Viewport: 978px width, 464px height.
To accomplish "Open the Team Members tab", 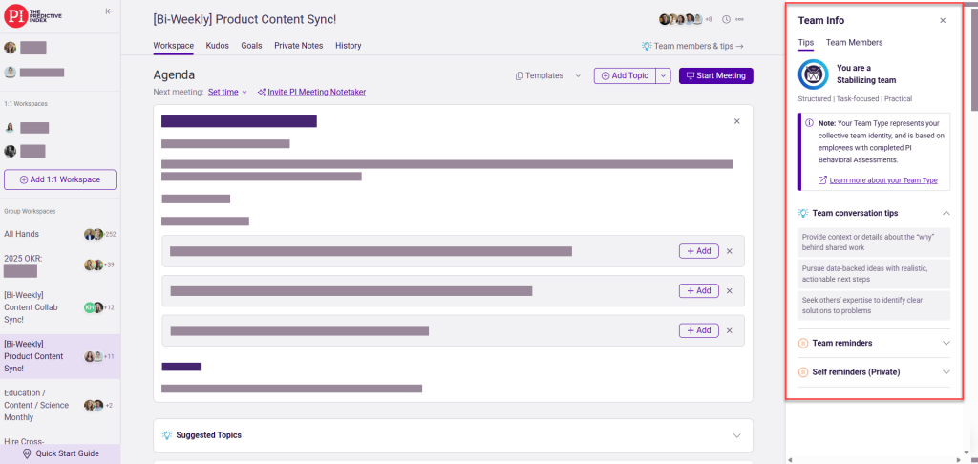I will click(854, 42).
